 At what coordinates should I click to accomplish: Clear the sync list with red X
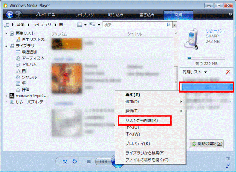228,72
